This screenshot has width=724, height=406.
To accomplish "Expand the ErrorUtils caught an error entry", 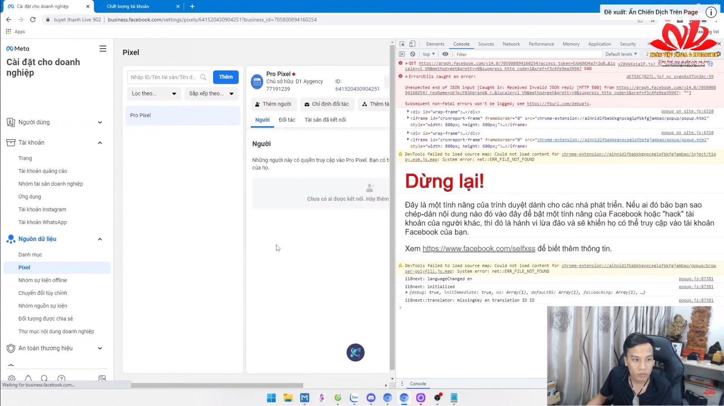I will [406, 76].
